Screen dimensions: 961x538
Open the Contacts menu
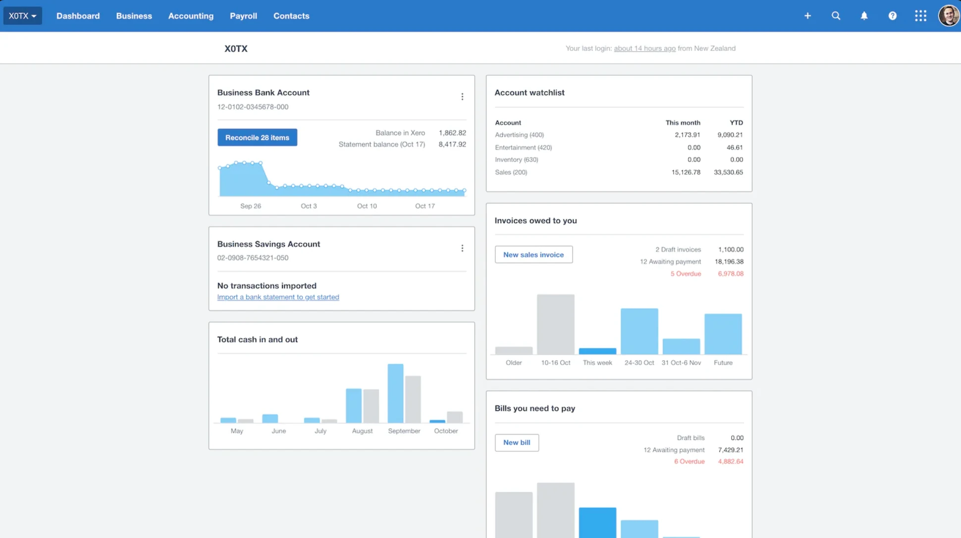[291, 16]
